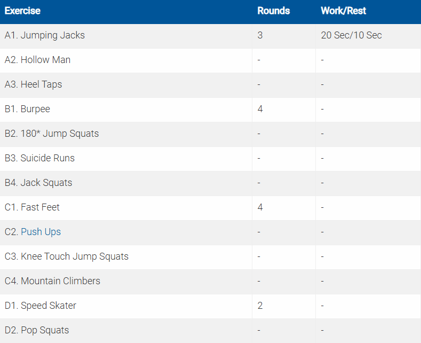Image resolution: width=421 pixels, height=343 pixels.
Task: Click the D2. Pop Squats row text
Action: click(x=37, y=330)
